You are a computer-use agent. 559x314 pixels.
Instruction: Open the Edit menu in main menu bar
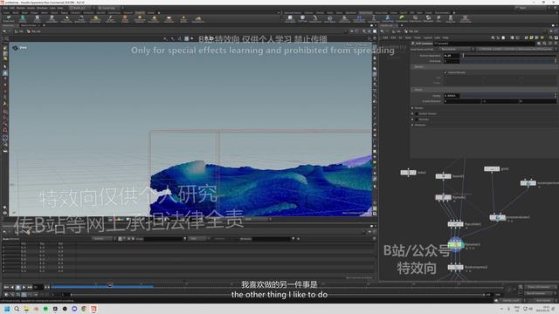(x=12, y=8)
